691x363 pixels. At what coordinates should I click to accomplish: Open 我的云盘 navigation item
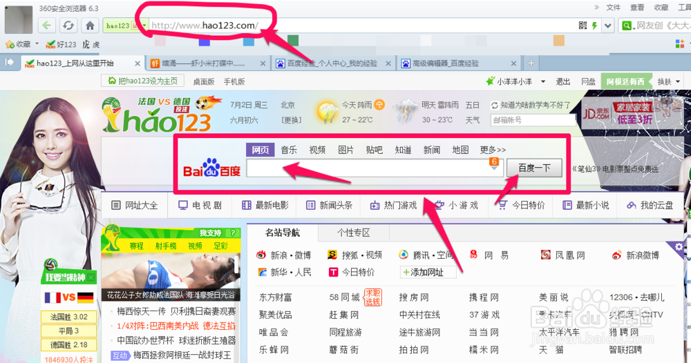tap(650, 205)
